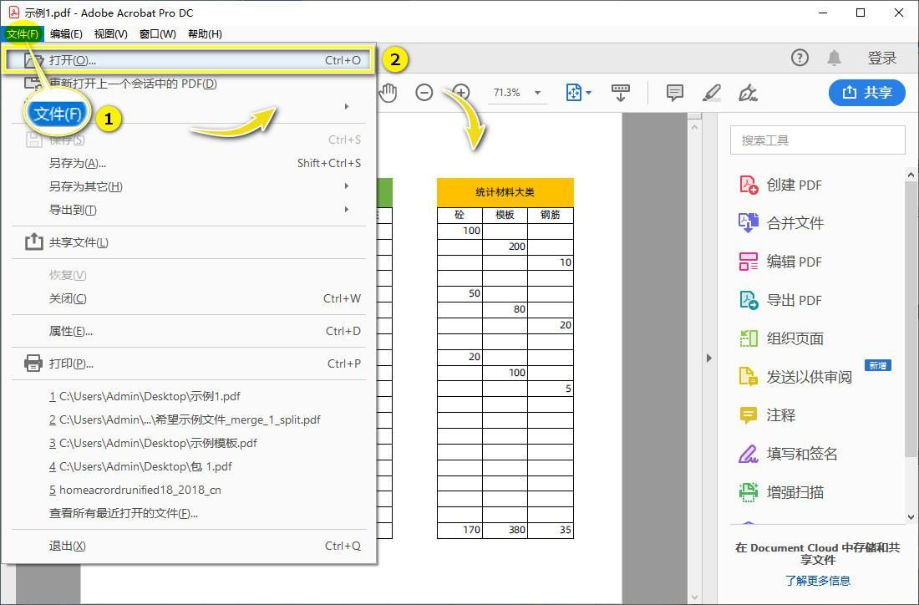919x605 pixels.
Task: Open recent file 包 1.pdf
Action: point(189,466)
